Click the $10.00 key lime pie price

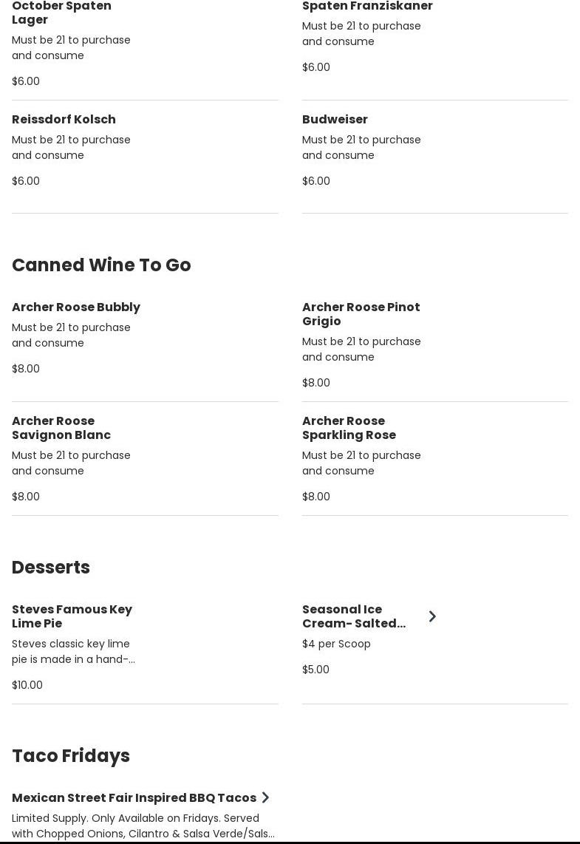[x=27, y=685]
